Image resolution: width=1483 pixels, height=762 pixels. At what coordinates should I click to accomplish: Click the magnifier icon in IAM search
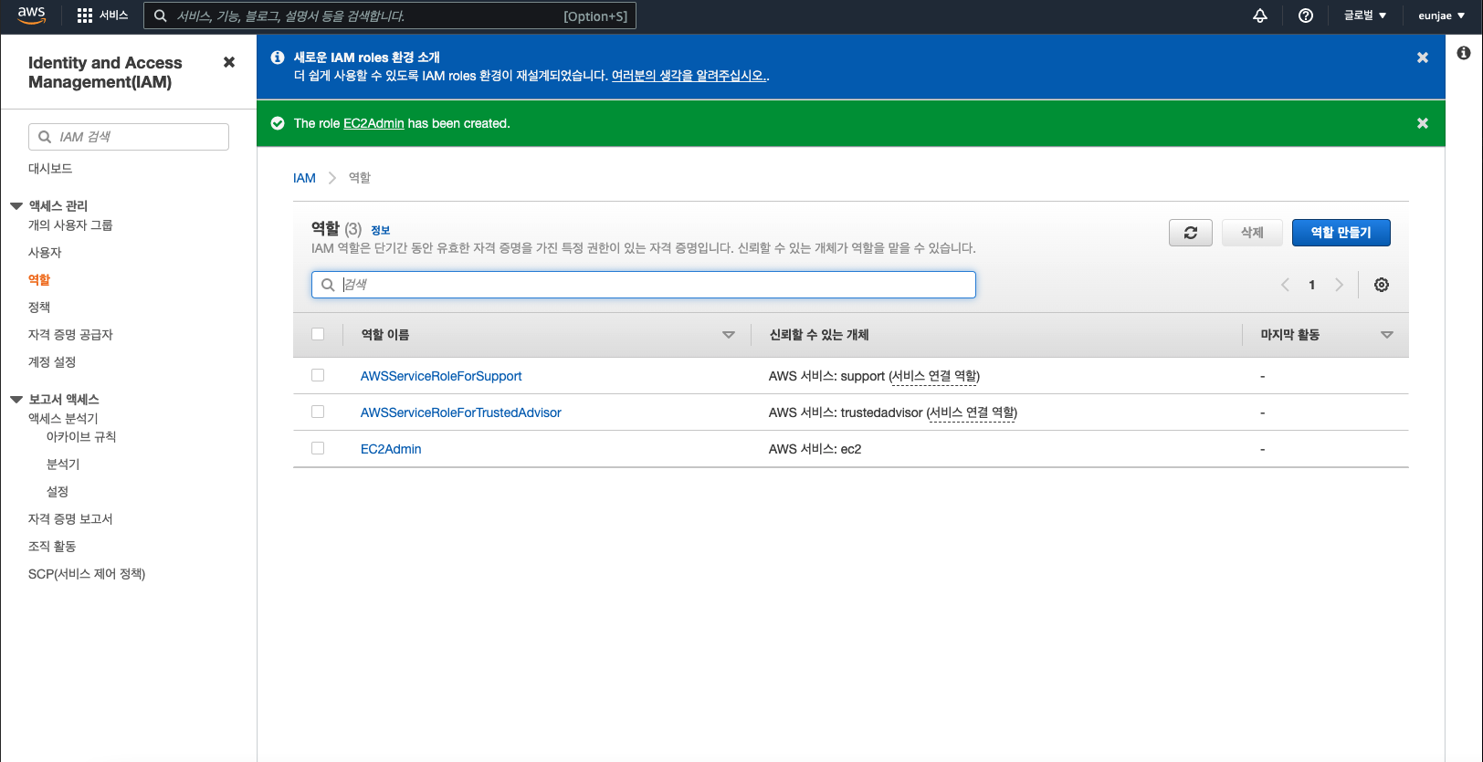click(45, 137)
